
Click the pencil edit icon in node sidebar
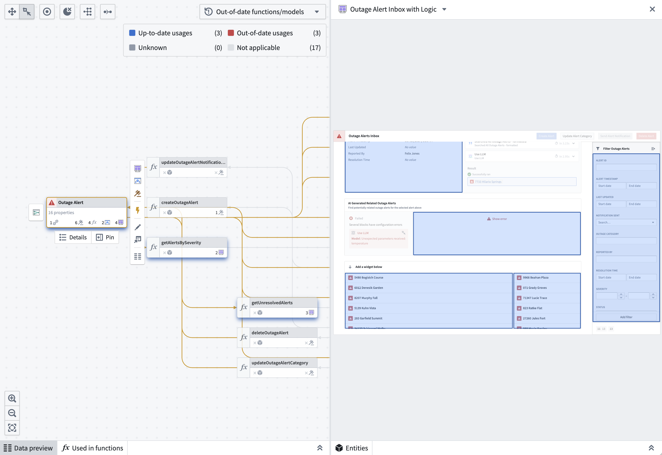(x=138, y=227)
